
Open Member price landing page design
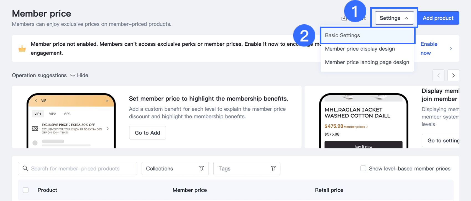[367, 62]
